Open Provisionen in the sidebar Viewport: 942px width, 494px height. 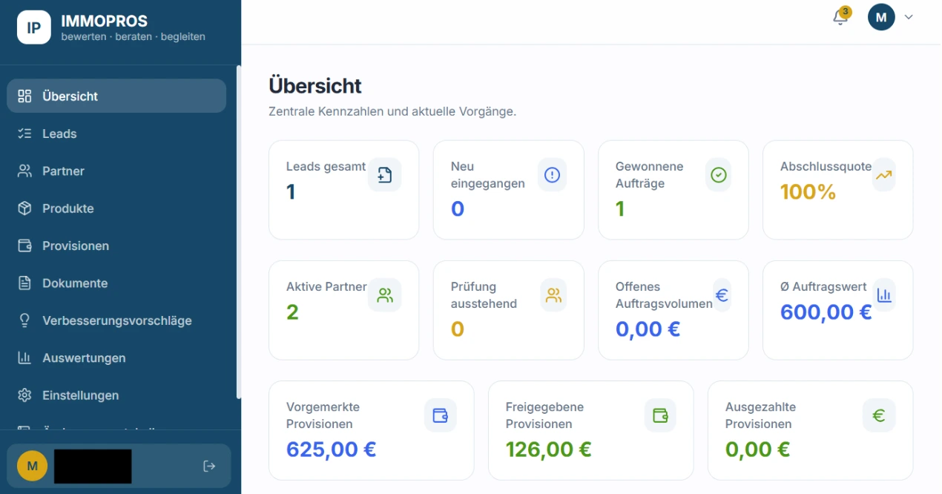pos(116,246)
